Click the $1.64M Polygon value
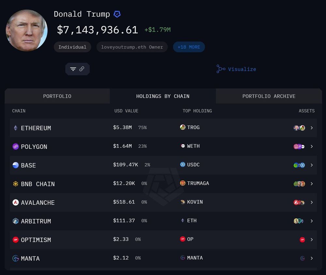This screenshot has height=275, width=326. (x=123, y=146)
